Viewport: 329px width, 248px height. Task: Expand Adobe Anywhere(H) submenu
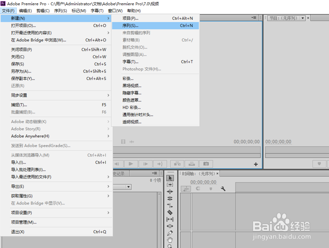(x=56, y=136)
